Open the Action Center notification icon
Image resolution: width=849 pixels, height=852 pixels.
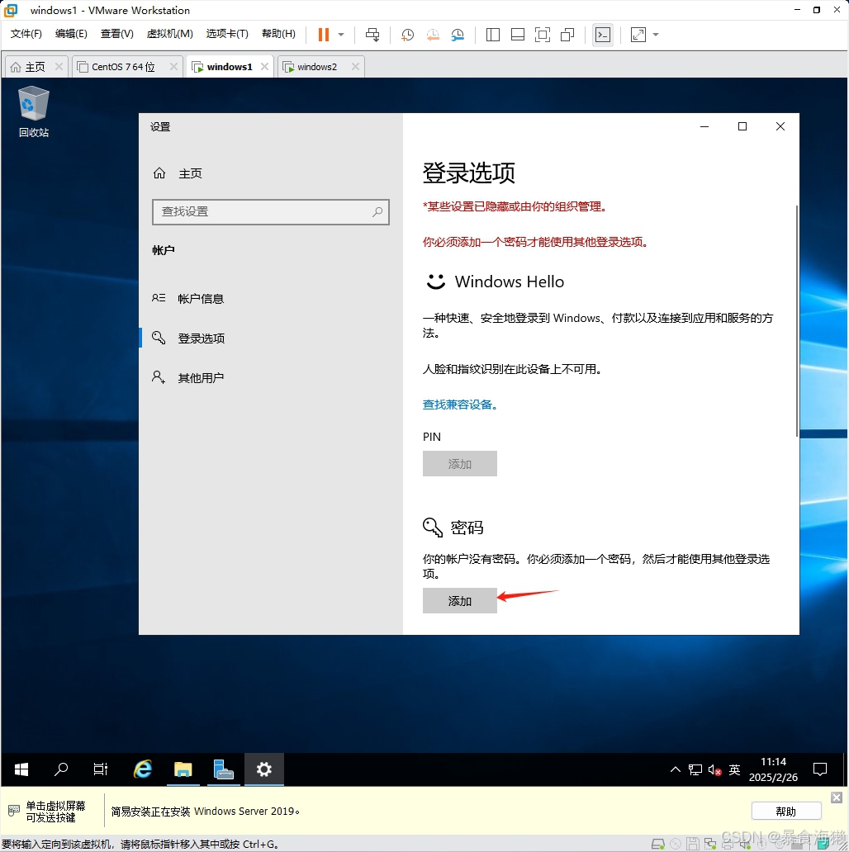coord(819,769)
